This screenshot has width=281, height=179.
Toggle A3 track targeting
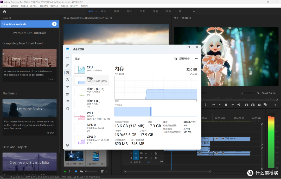pyautogui.click(x=136, y=158)
